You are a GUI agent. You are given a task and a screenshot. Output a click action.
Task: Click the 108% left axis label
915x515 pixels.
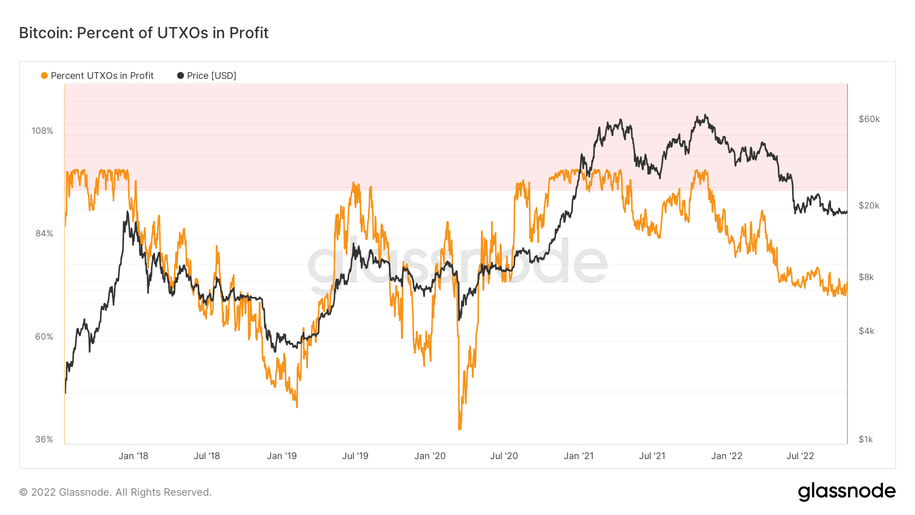click(x=42, y=131)
